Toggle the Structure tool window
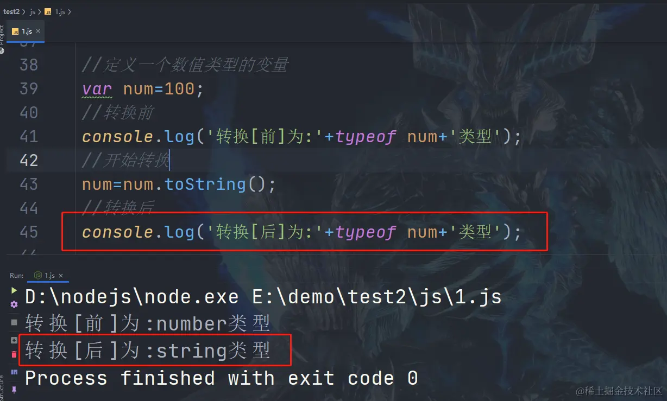667x401 pixels. pos(2,386)
